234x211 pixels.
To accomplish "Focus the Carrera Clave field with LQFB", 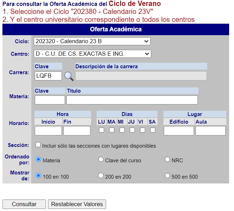I will click(x=48, y=76).
